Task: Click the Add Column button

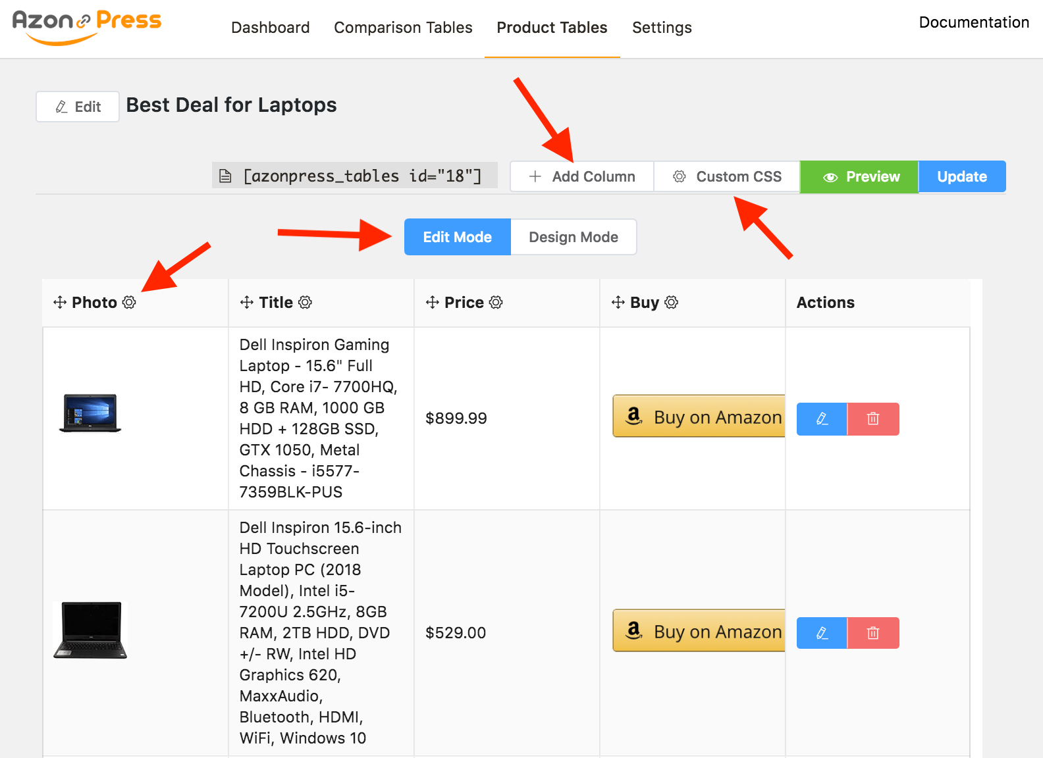Action: (582, 176)
